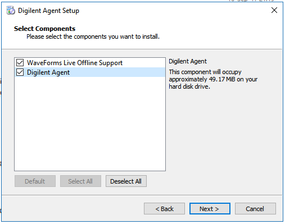Toggle the Digilent Agent component checkbox
Viewport: 285px width, 224px height.
tap(20, 72)
